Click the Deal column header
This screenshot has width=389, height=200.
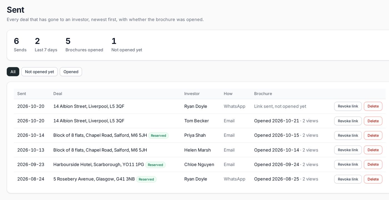pos(58,94)
